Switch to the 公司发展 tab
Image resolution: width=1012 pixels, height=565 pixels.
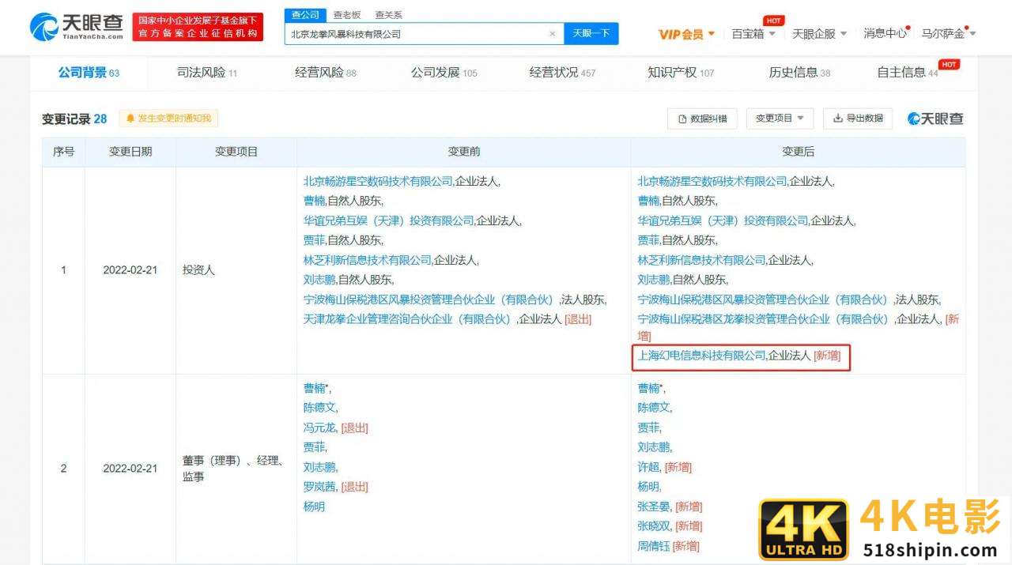pyautogui.click(x=444, y=73)
